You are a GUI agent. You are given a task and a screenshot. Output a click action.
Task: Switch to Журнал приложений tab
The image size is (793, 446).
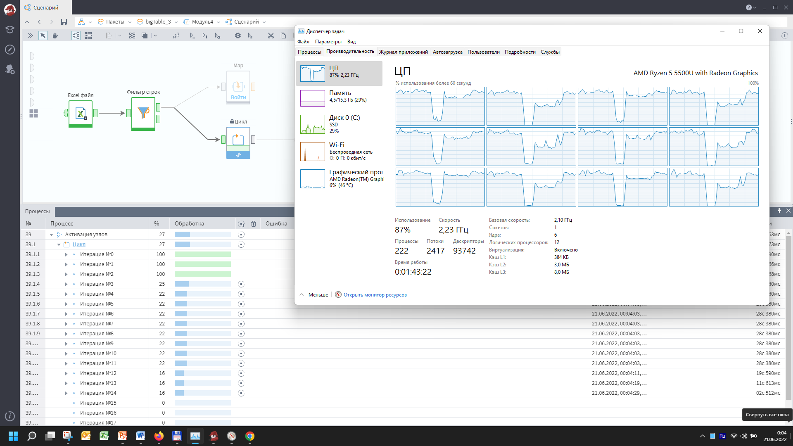(403, 52)
